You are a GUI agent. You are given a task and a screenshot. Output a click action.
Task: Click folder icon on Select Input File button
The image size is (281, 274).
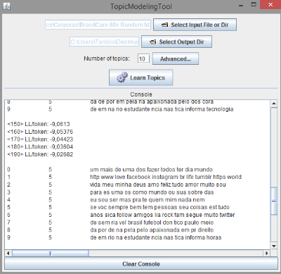(x=165, y=25)
